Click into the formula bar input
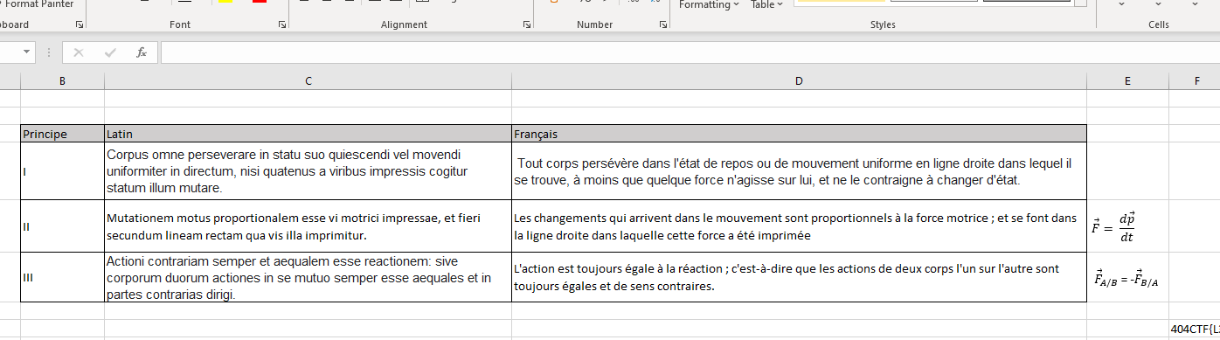 point(690,52)
